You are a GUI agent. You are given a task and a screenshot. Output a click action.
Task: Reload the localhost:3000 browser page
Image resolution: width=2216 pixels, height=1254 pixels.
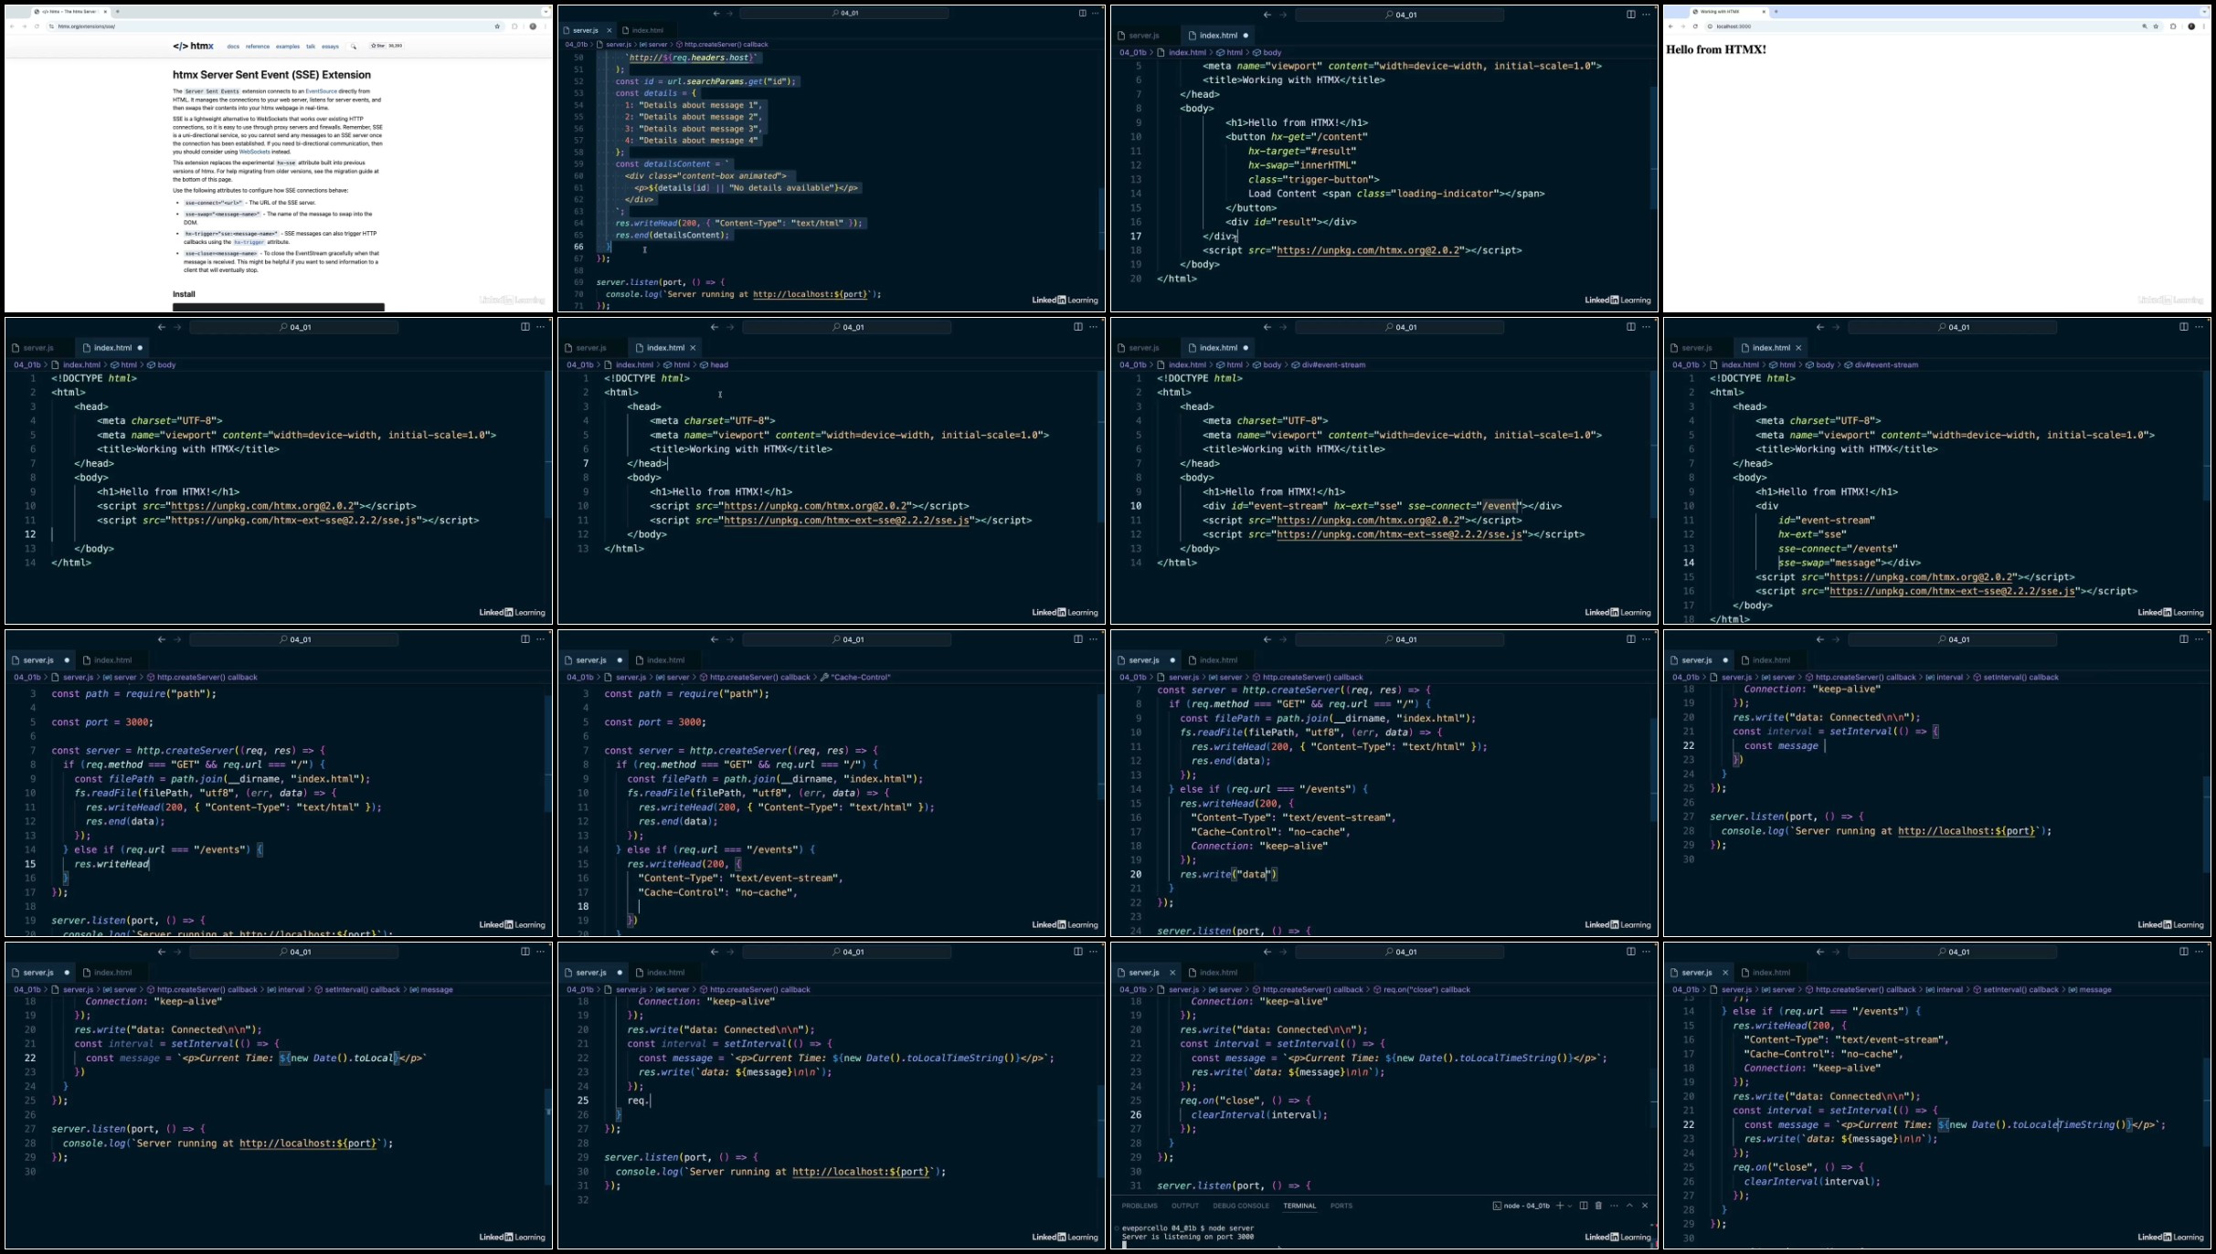(x=1695, y=26)
